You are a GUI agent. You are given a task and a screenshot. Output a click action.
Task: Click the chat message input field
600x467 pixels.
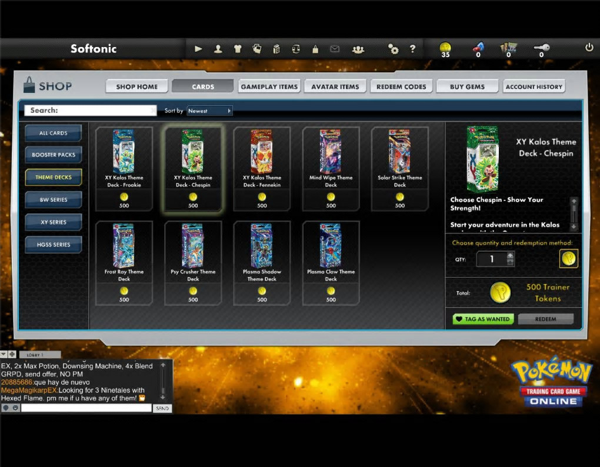pos(86,408)
